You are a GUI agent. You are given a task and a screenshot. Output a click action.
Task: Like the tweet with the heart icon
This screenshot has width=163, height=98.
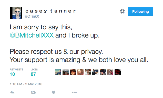pos(54,92)
